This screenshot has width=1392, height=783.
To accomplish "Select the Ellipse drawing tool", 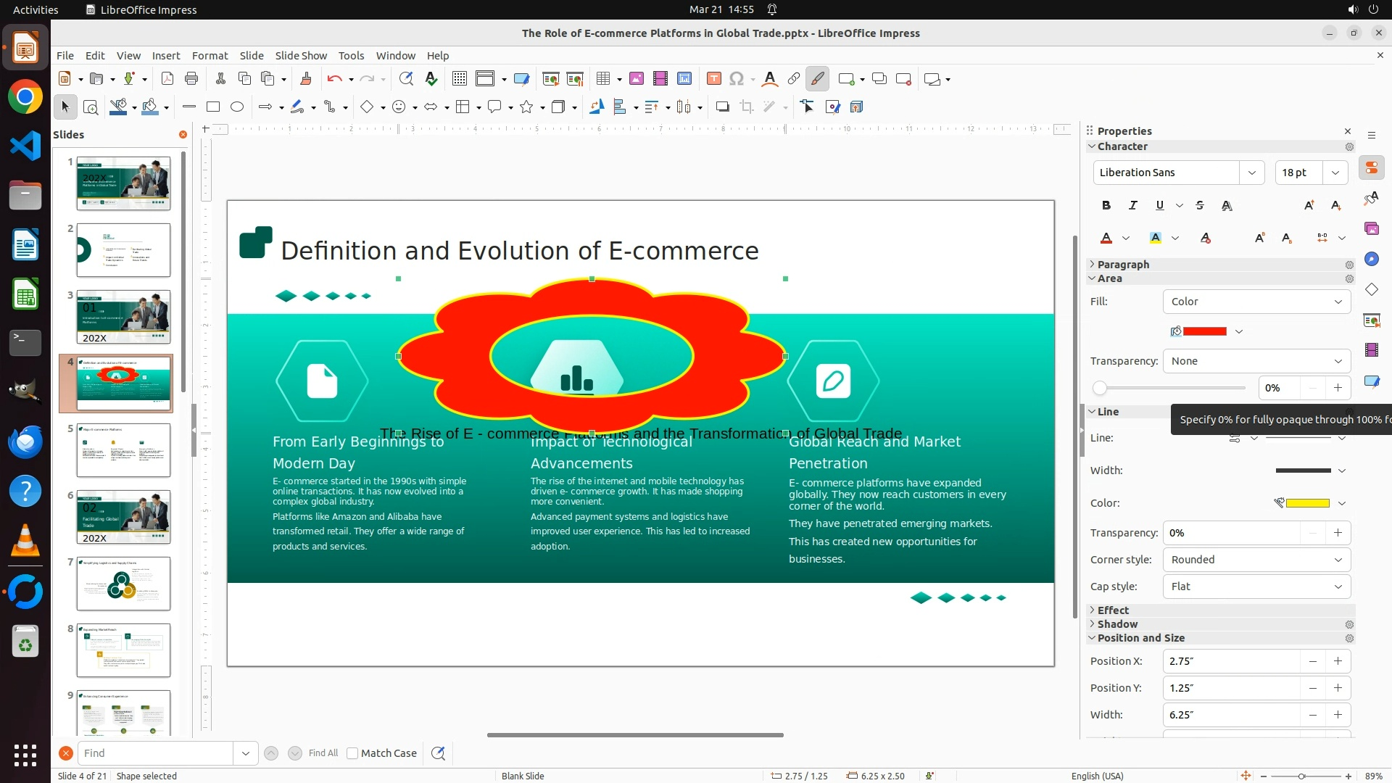I will [237, 107].
